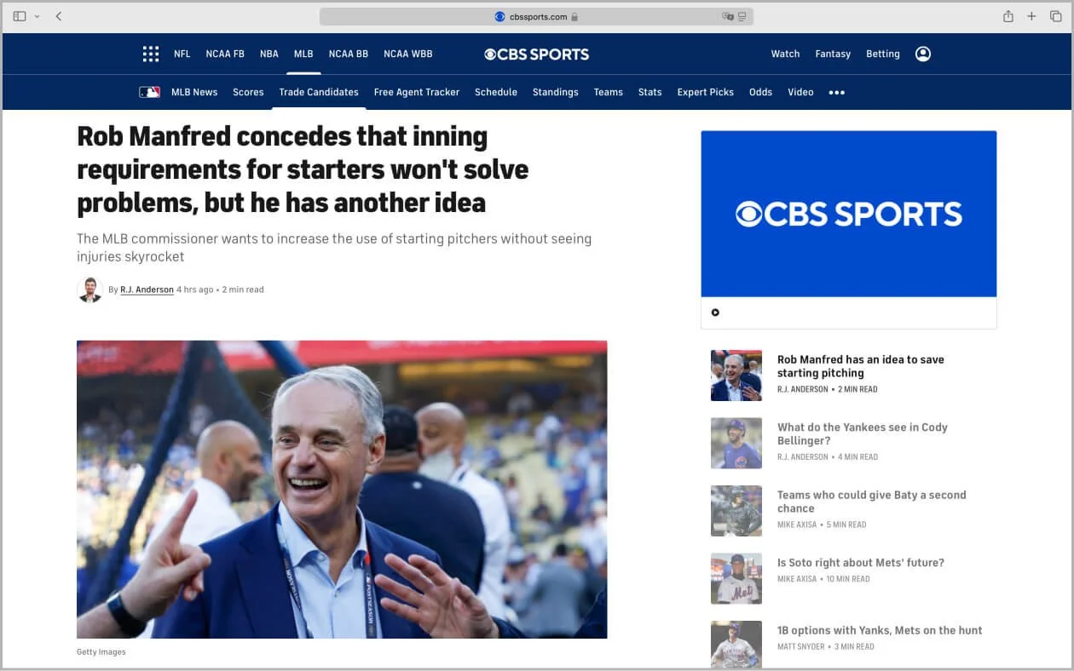Open 'Is Soto right about Mets' future?' article
Viewport: 1074px width, 671px height.
coord(861,563)
